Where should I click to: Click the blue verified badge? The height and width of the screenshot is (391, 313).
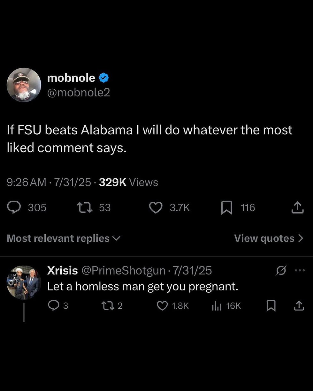pyautogui.click(x=104, y=78)
